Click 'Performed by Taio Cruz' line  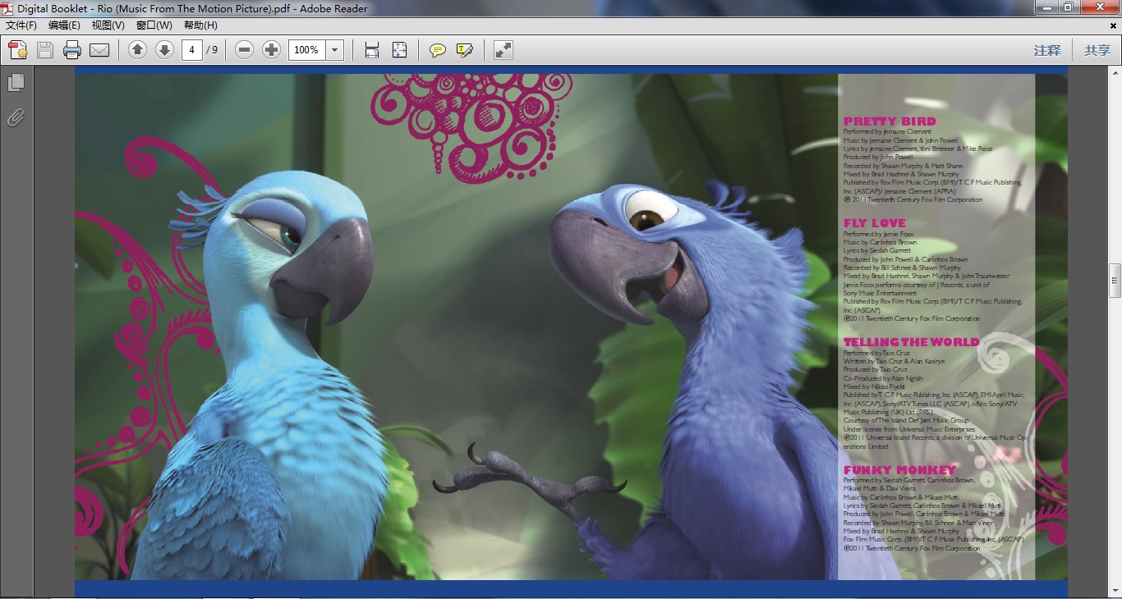tap(876, 353)
